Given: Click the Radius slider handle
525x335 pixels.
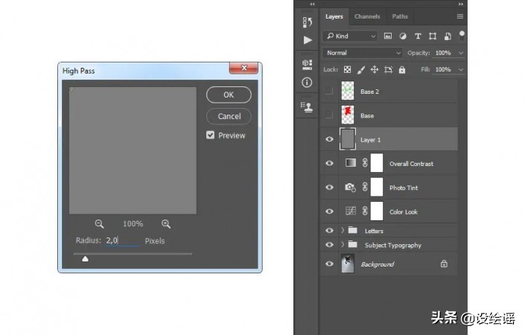Looking at the screenshot, I should 85,259.
